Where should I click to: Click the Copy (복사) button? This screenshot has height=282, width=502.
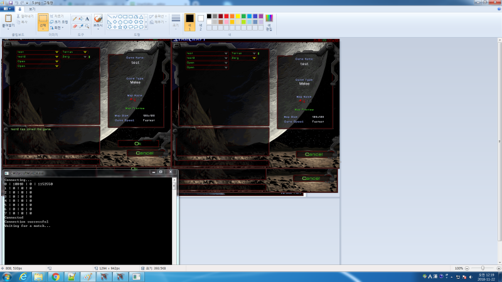tap(23, 22)
